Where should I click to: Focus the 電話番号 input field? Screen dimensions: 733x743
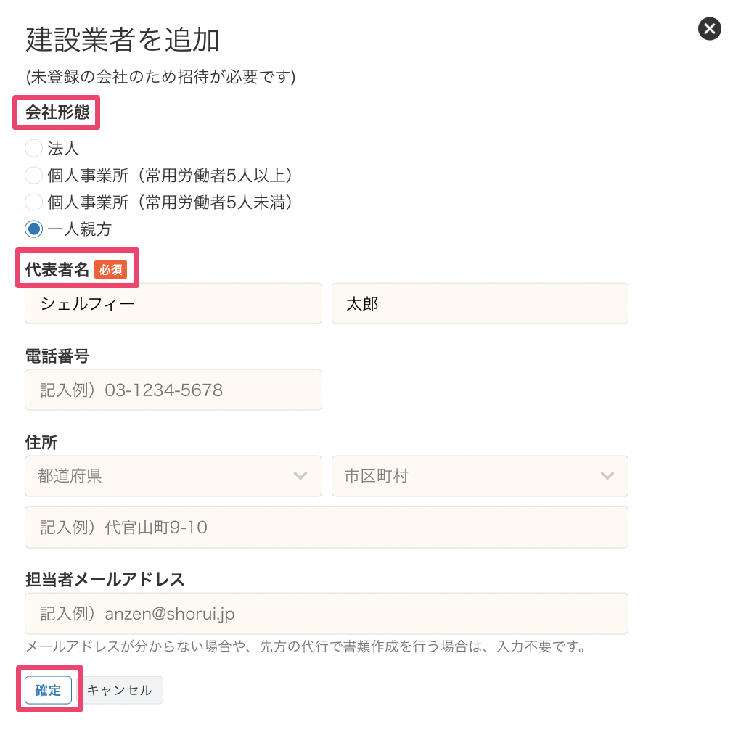(173, 390)
